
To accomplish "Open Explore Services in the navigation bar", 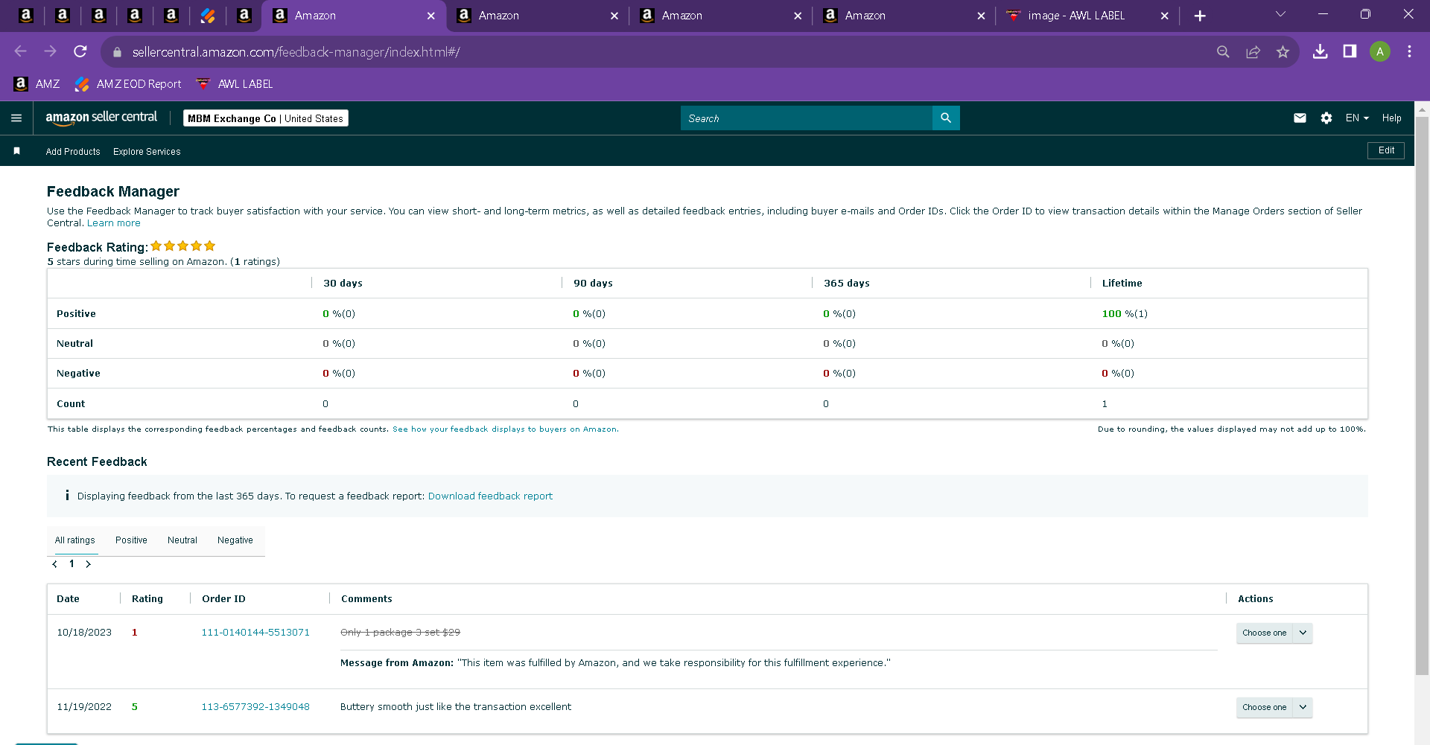I will [147, 152].
